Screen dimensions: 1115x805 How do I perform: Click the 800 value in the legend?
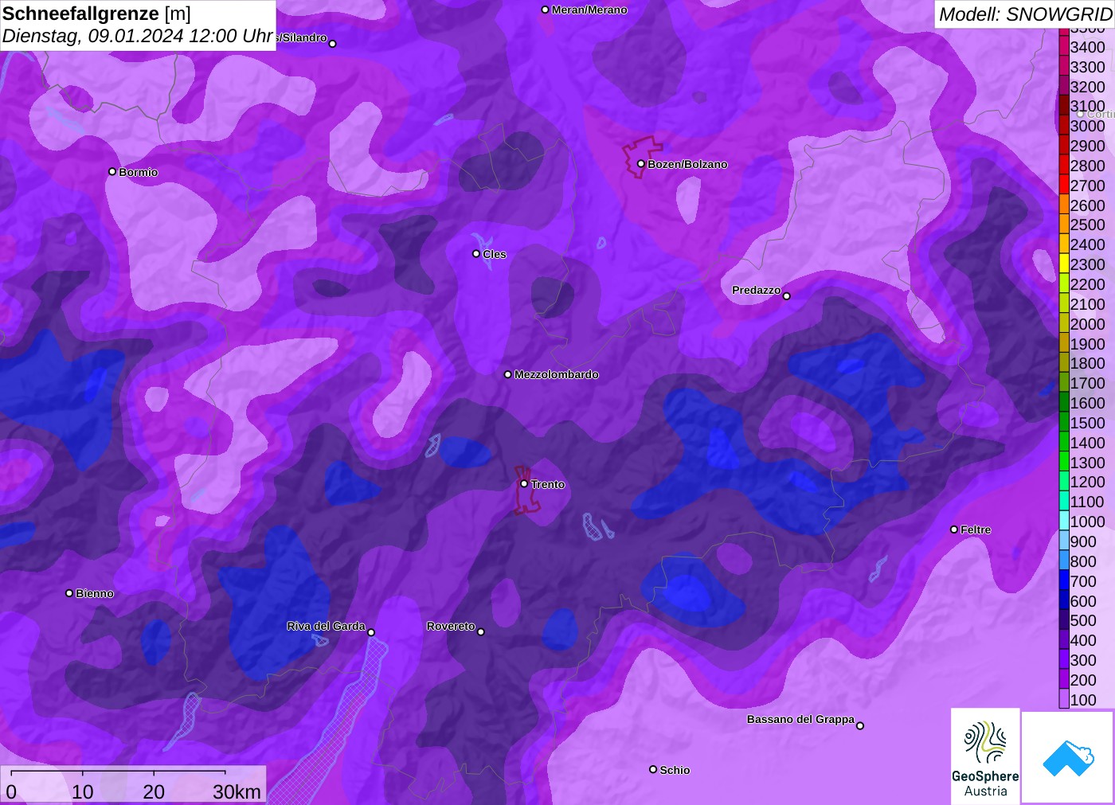click(1083, 561)
